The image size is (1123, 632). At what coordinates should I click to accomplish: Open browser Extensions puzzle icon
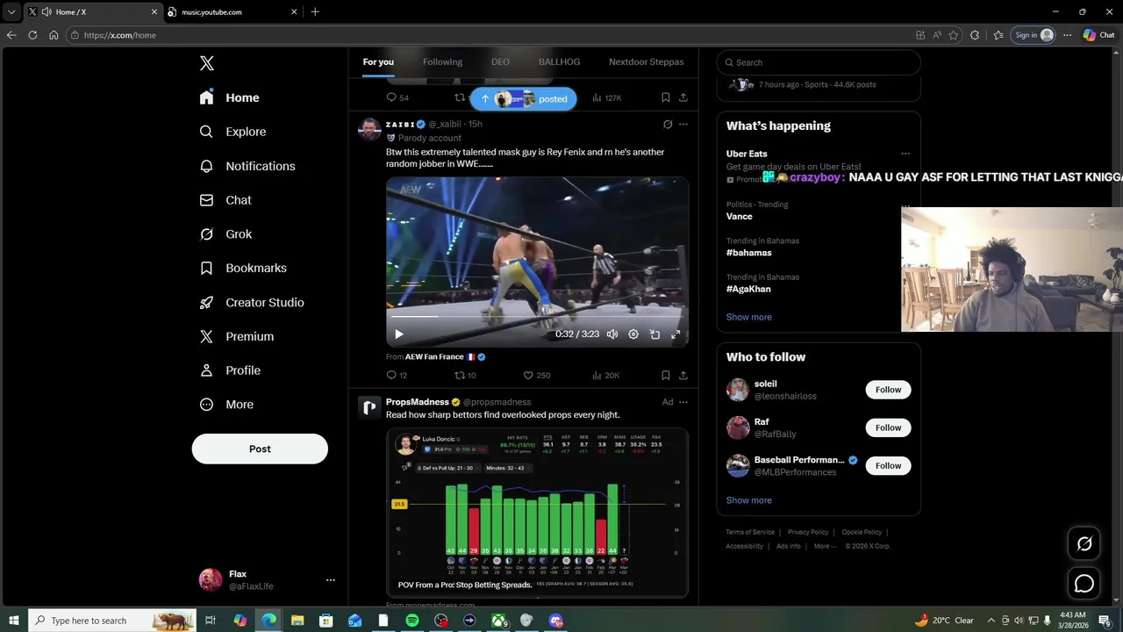[x=975, y=35]
